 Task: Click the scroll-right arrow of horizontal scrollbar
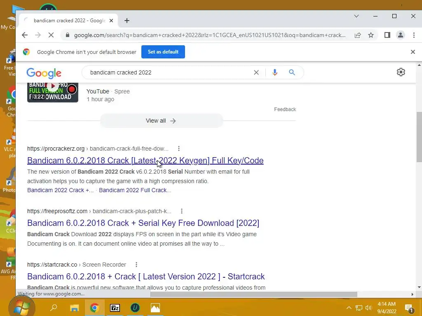point(412,295)
